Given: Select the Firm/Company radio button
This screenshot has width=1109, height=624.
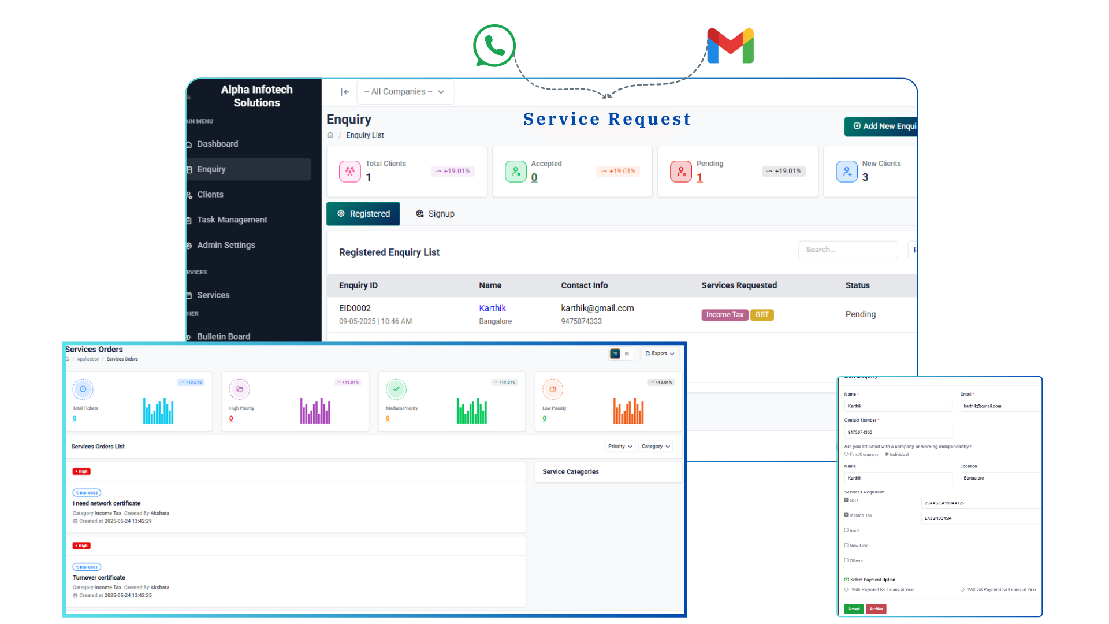Looking at the screenshot, I should pyautogui.click(x=847, y=454).
